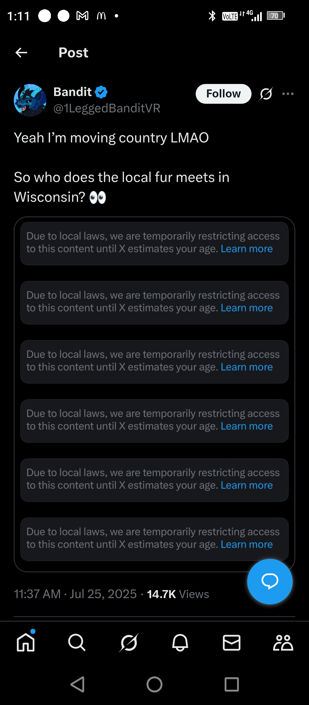Open the @1LeggedBanditVR handle
This screenshot has width=309, height=705.
tap(107, 108)
